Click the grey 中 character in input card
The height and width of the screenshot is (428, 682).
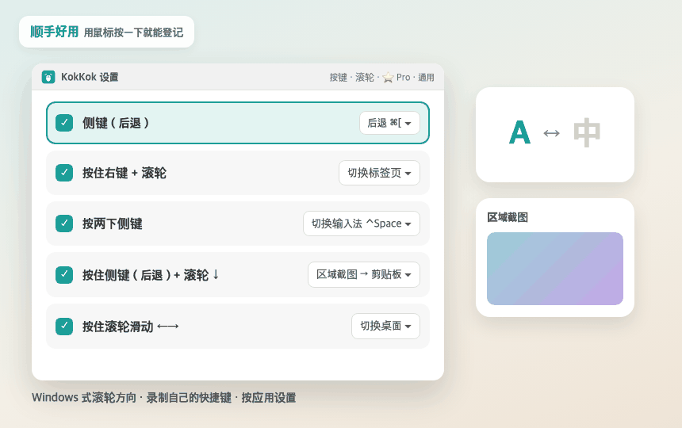[587, 132]
